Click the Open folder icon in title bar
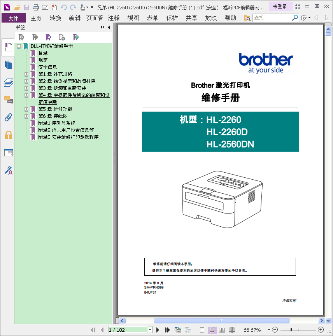The height and width of the screenshot is (336, 333). 17,7
